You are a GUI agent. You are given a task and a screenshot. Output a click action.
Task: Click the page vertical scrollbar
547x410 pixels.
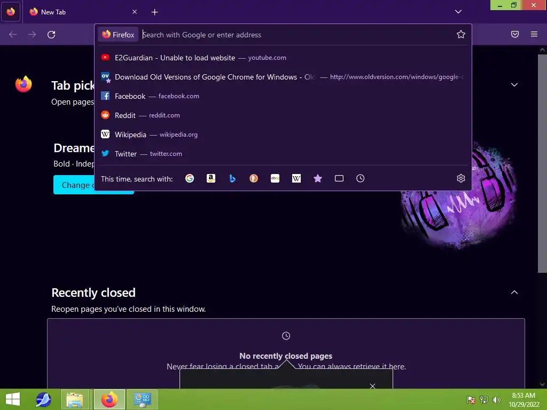click(542, 164)
